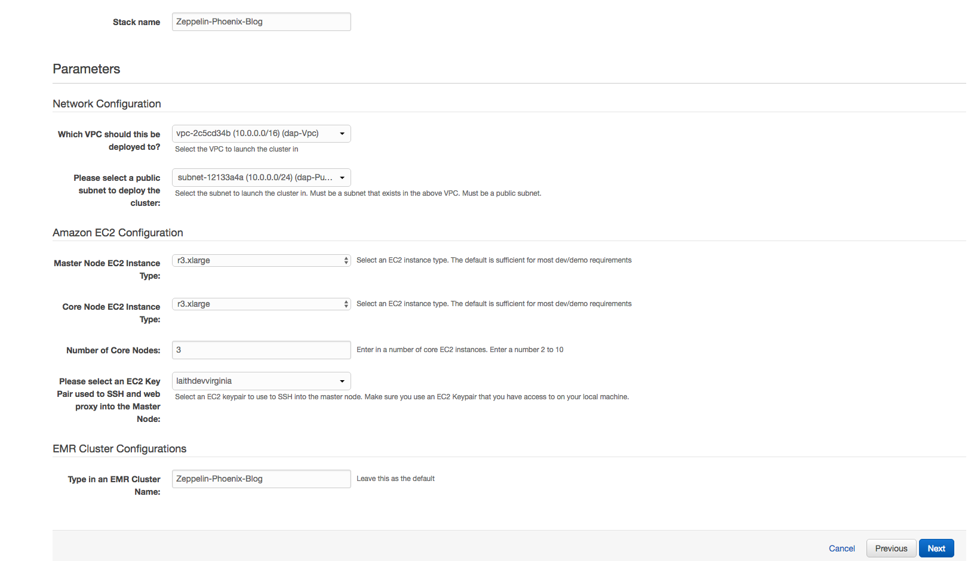968x561 pixels.
Task: Click the 'Leave this as the default' hint
Action: (x=395, y=479)
